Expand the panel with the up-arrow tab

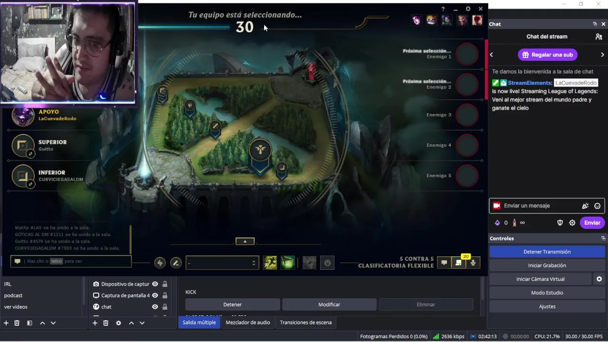pos(245,241)
